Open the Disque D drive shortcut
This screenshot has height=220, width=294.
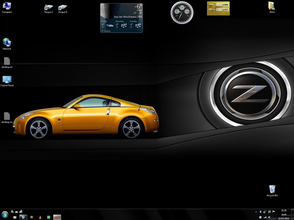point(62,7)
